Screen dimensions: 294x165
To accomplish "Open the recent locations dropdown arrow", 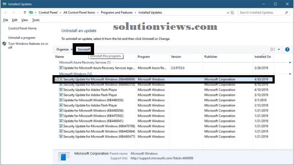I will click(19, 13).
